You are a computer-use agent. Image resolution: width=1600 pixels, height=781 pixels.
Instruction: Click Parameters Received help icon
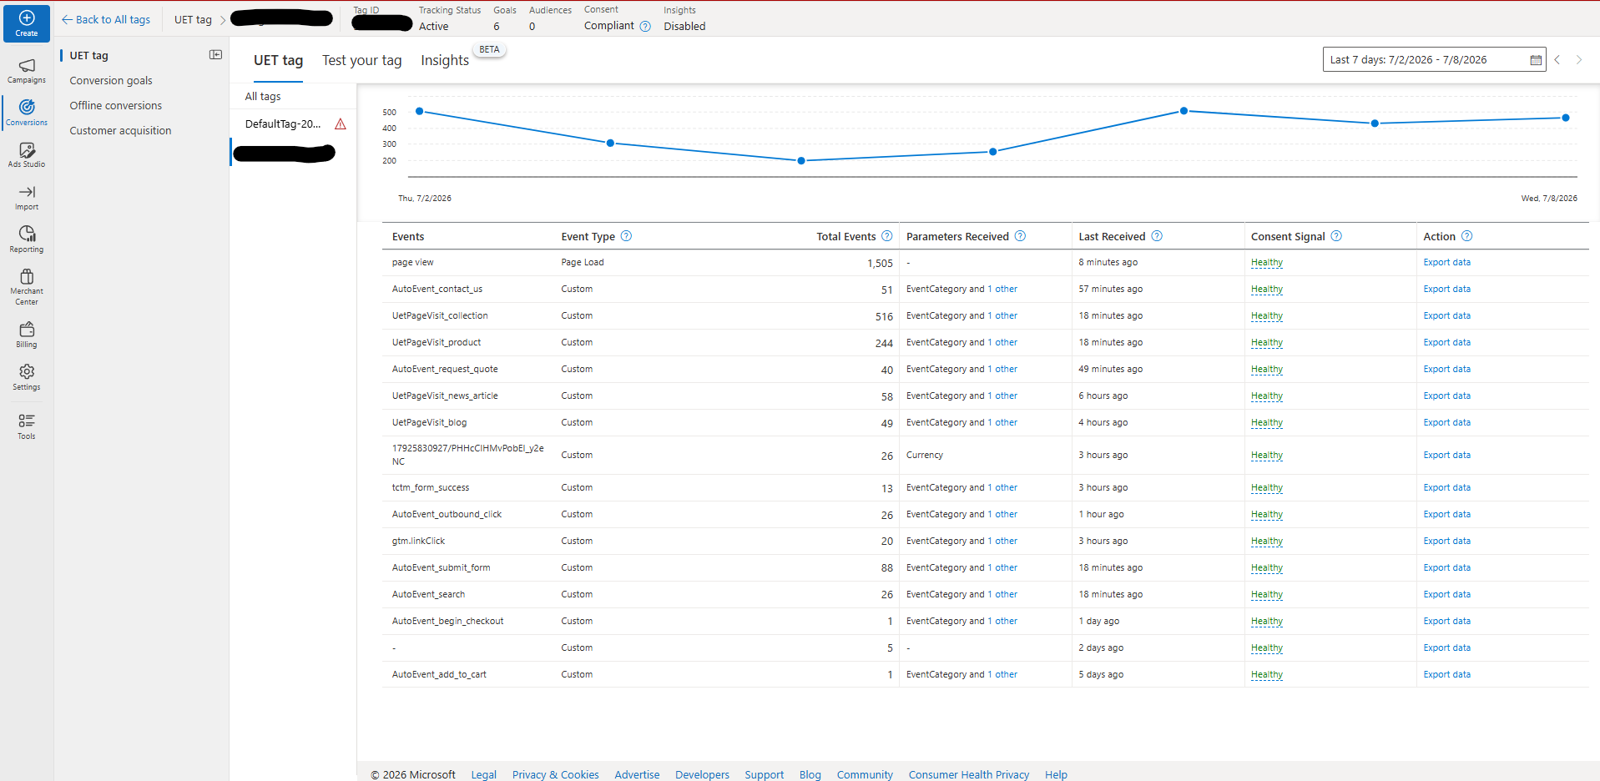tap(1020, 236)
